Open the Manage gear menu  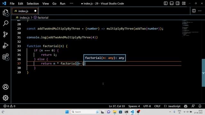(5, 98)
